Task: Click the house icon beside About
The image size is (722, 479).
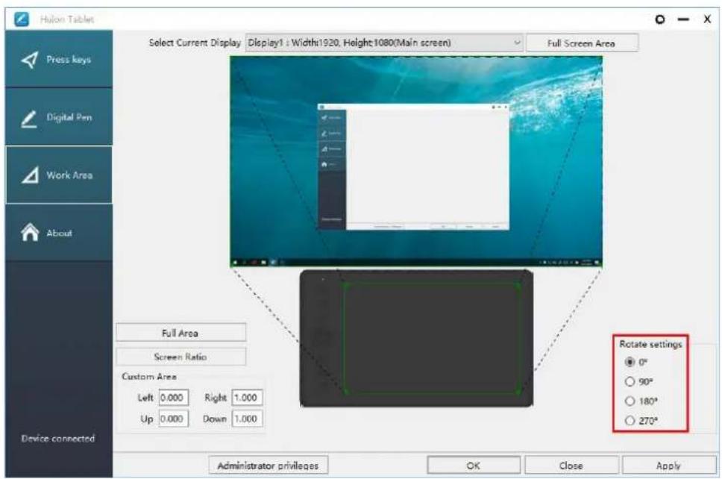Action: [30, 233]
